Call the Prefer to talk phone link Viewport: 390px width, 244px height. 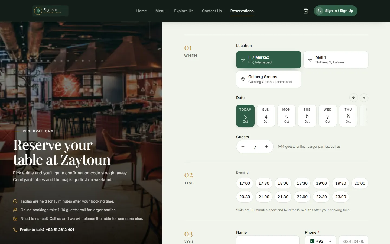(47, 230)
